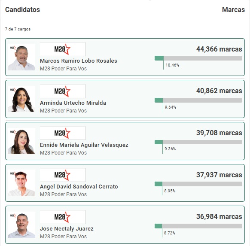This screenshot has width=250, height=246.
Task: Click the M28 logo above Angel David Sandoval Cerrato
Action: (x=63, y=175)
